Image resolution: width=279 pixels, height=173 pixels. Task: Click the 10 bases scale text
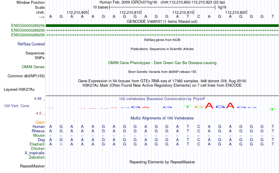(x=100, y=7)
